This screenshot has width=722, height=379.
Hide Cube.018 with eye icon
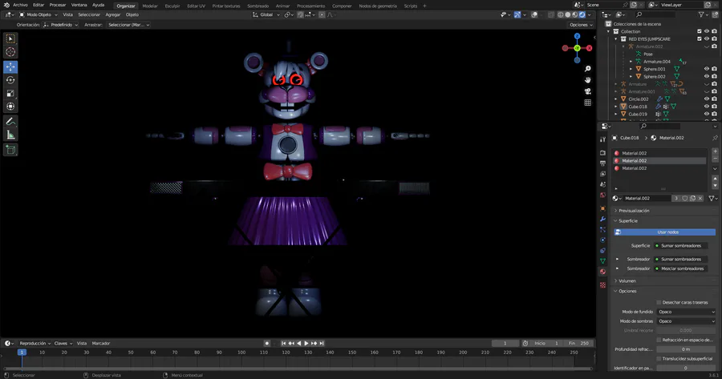tap(707, 107)
